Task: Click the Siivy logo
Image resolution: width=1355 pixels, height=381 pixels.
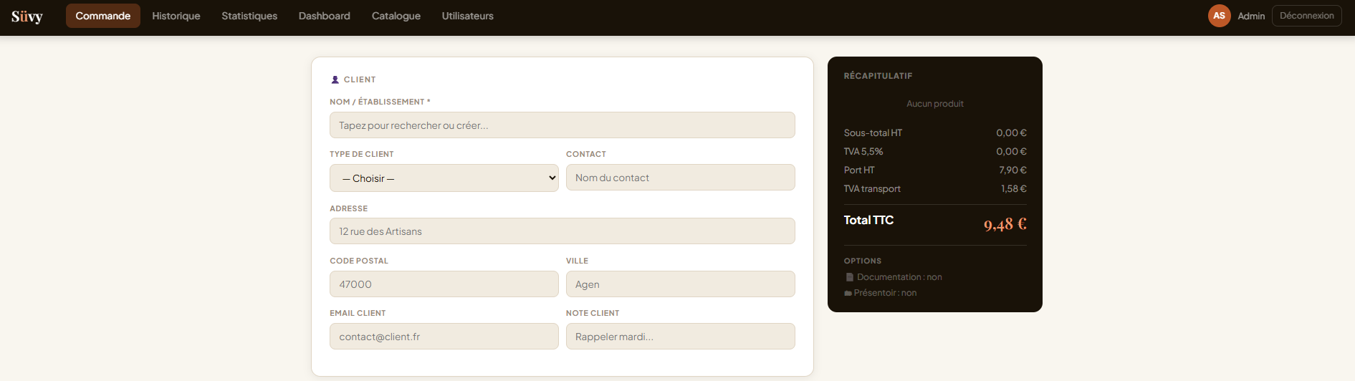Action: [x=27, y=16]
